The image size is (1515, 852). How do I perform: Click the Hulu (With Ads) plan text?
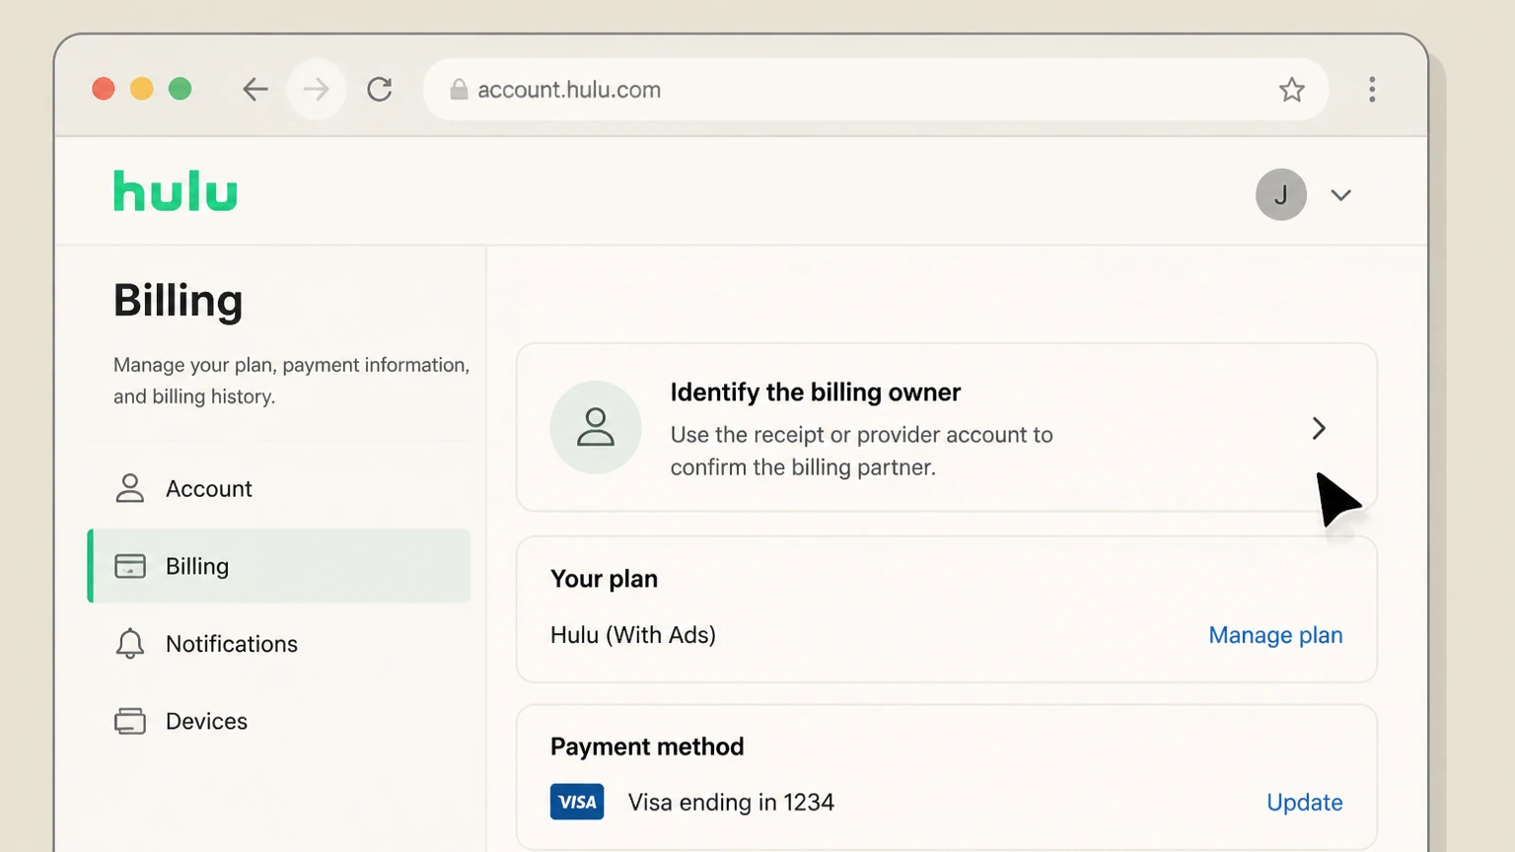(x=633, y=635)
